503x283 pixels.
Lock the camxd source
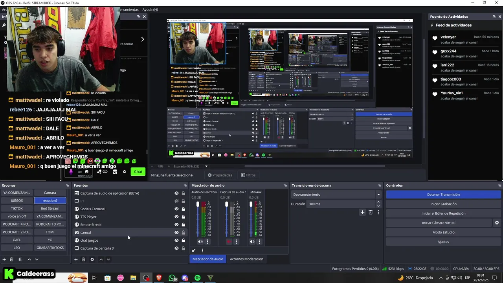pos(183,232)
